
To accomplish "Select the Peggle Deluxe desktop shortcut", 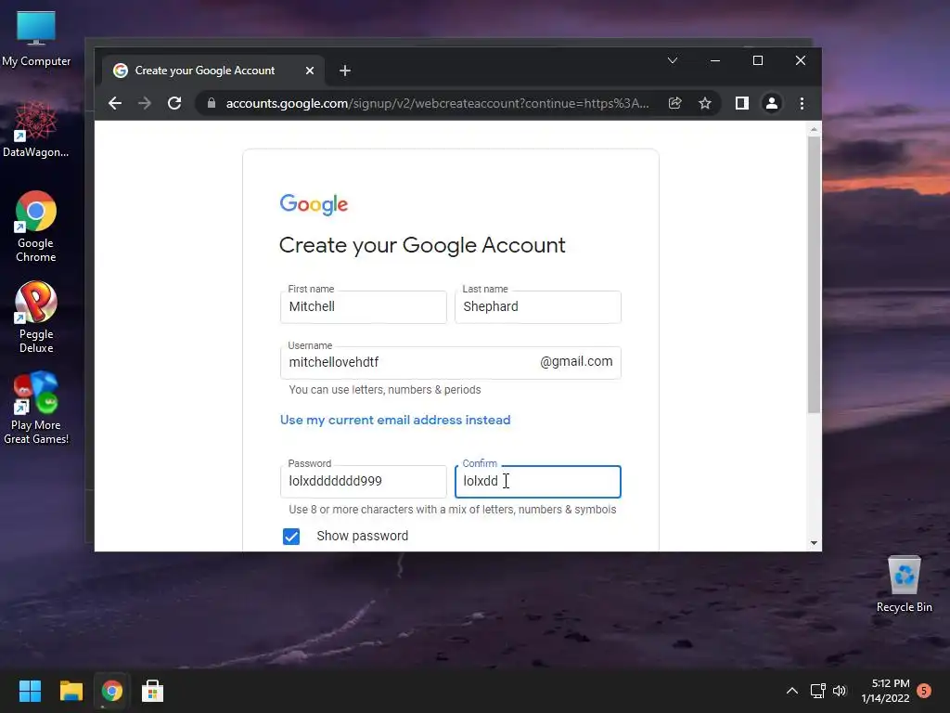I will pyautogui.click(x=36, y=318).
